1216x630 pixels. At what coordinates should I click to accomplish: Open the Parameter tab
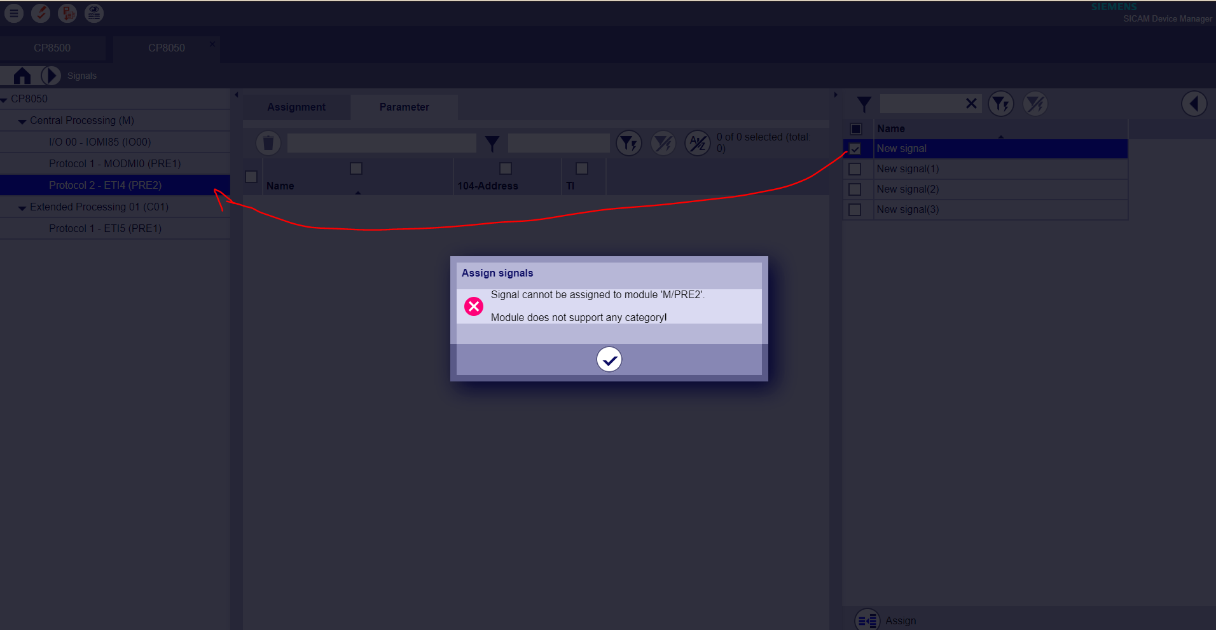(404, 107)
